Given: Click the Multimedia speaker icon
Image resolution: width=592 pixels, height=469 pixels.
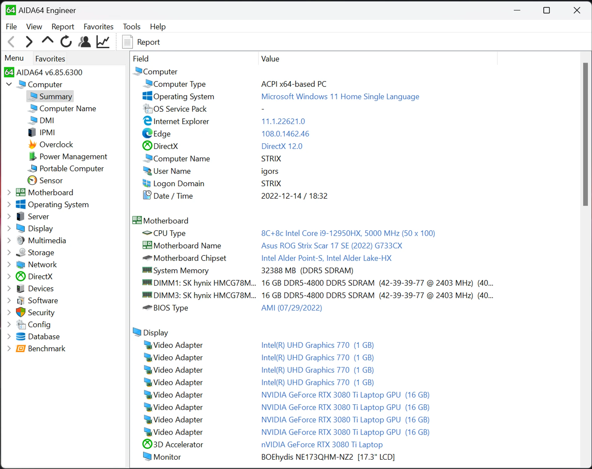Looking at the screenshot, I should pos(21,241).
